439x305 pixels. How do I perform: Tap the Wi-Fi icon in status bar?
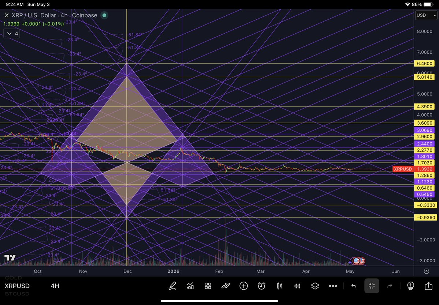coord(408,4)
